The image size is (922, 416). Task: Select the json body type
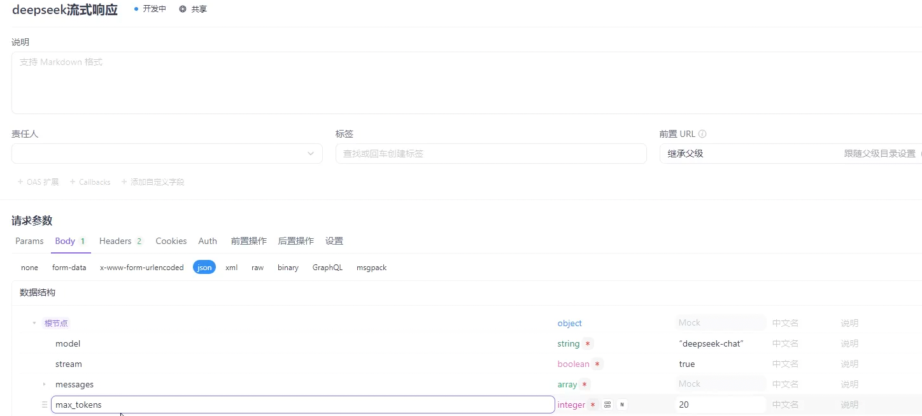[x=204, y=268]
